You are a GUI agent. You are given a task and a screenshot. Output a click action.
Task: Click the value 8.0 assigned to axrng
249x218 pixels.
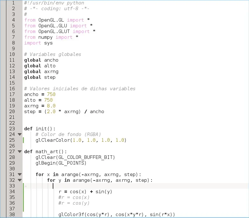coord(51,106)
